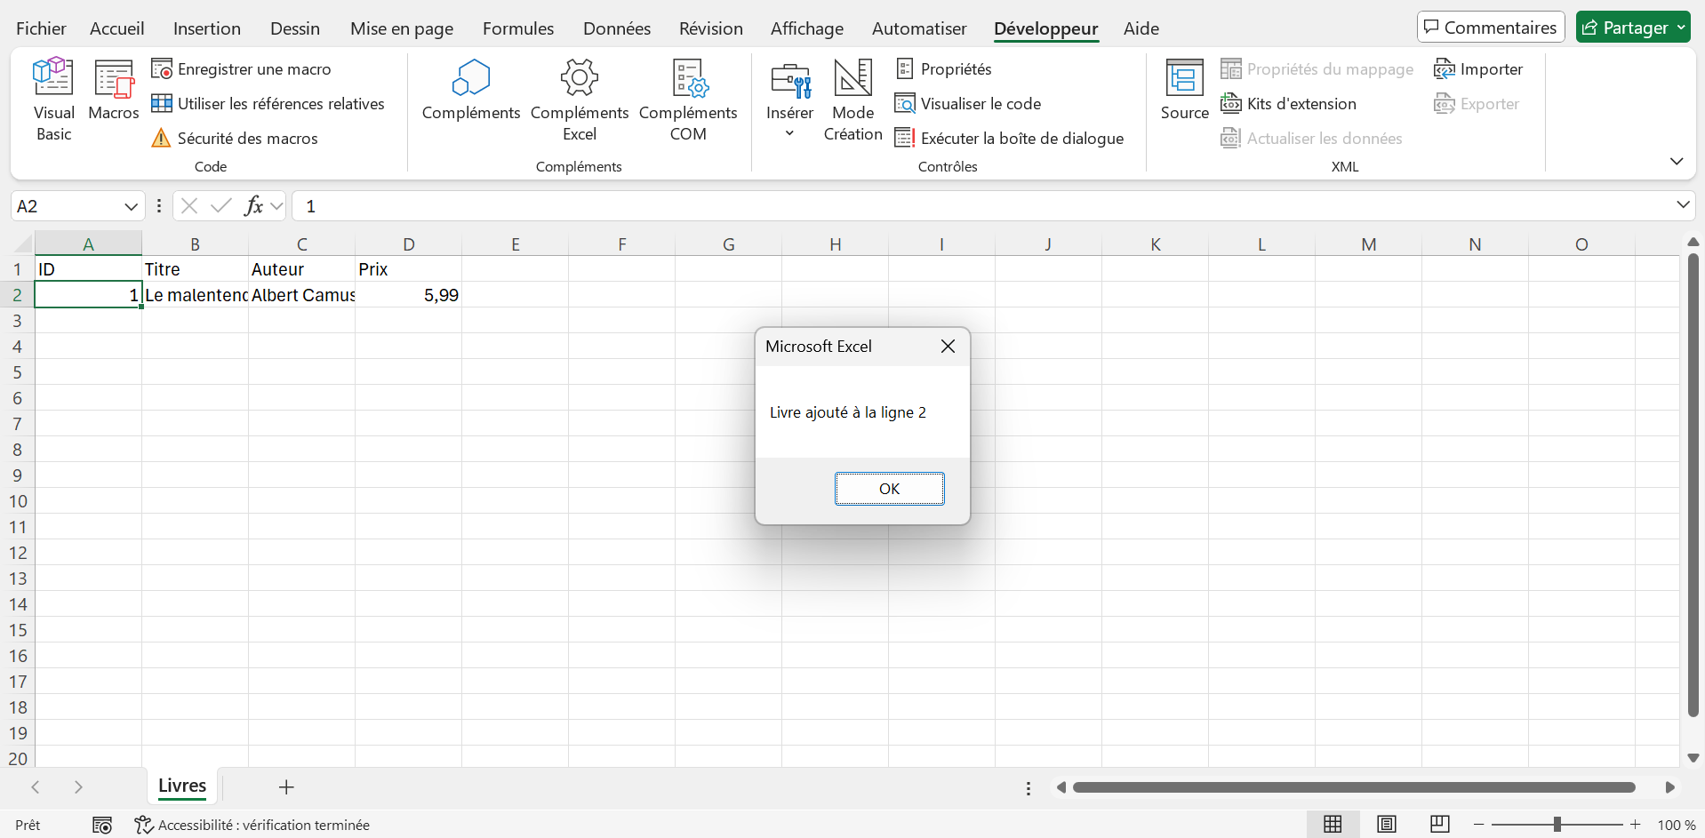The image size is (1705, 838).
Task: Select column header D
Action: click(x=408, y=243)
